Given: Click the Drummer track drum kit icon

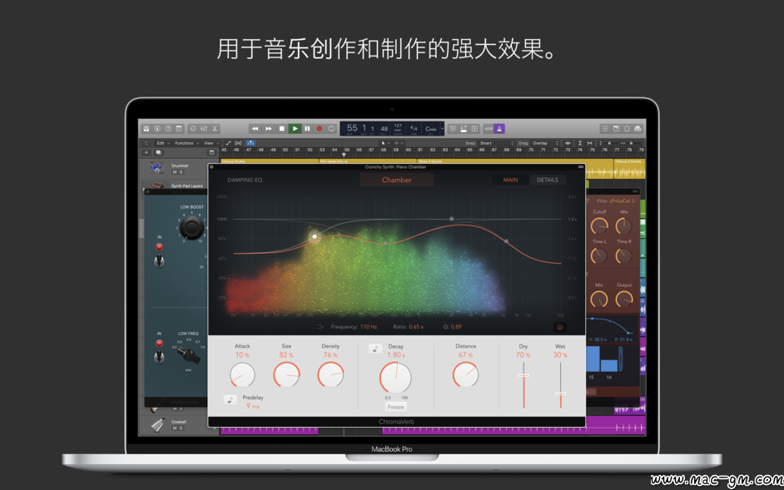Looking at the screenshot, I should point(157,168).
